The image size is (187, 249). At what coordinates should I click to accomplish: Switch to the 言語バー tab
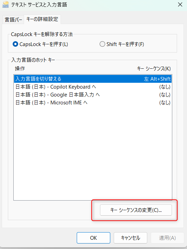(x=13, y=20)
